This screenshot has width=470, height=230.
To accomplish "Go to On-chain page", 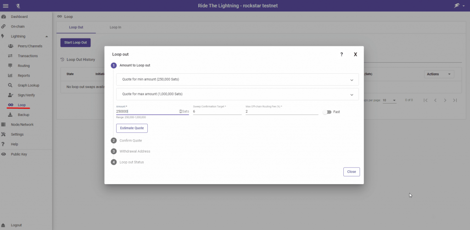I will click(18, 26).
